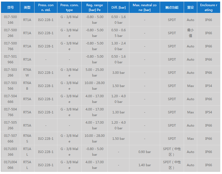Click the Enclosure rating column header
This screenshot has width=222, height=174.
[209, 8]
